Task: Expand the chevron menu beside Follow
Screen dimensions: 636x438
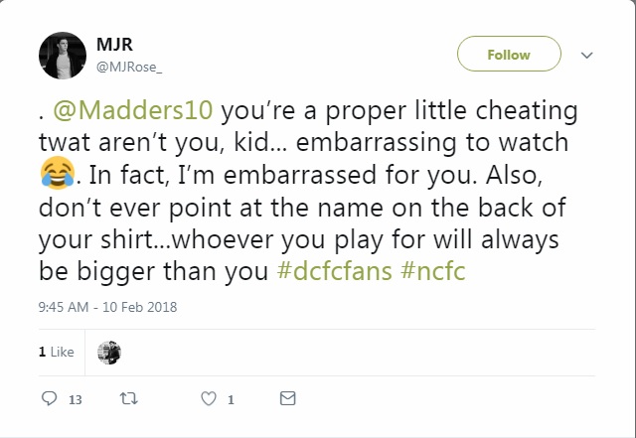Action: [586, 56]
